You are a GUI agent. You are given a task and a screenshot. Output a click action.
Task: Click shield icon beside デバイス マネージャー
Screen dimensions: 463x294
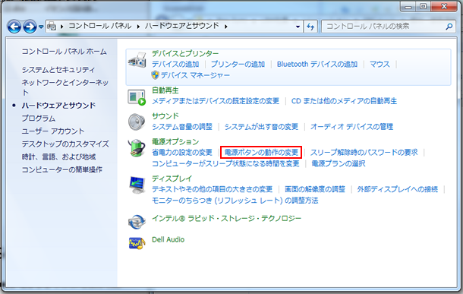(156, 75)
